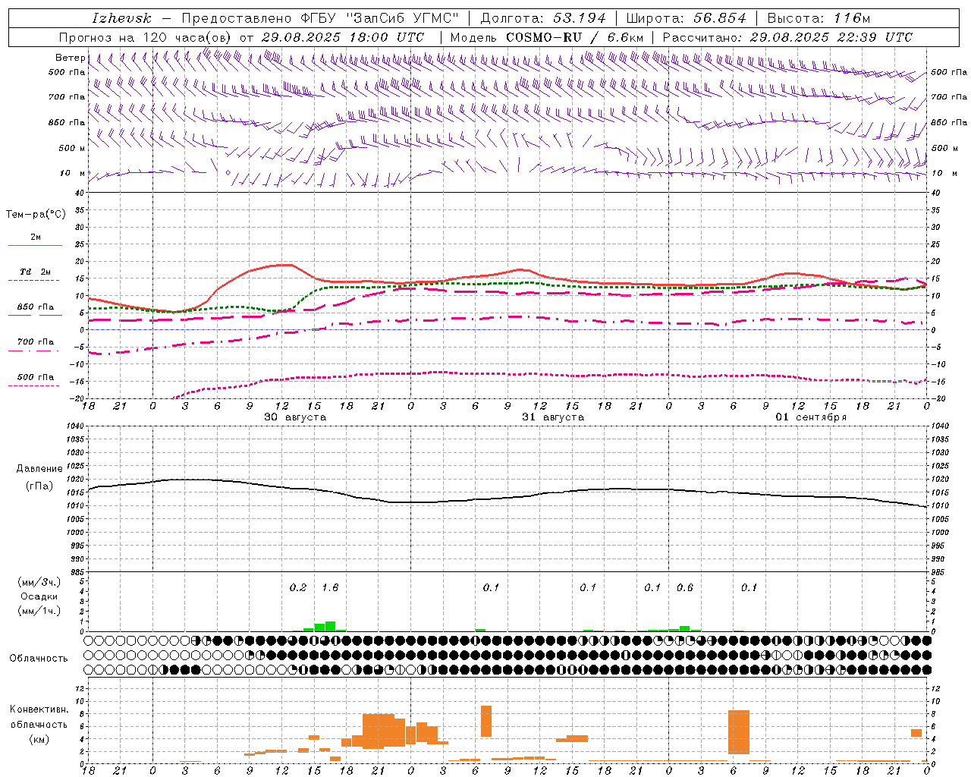
Task: Click the Izhevsk station title
Action: [121, 18]
